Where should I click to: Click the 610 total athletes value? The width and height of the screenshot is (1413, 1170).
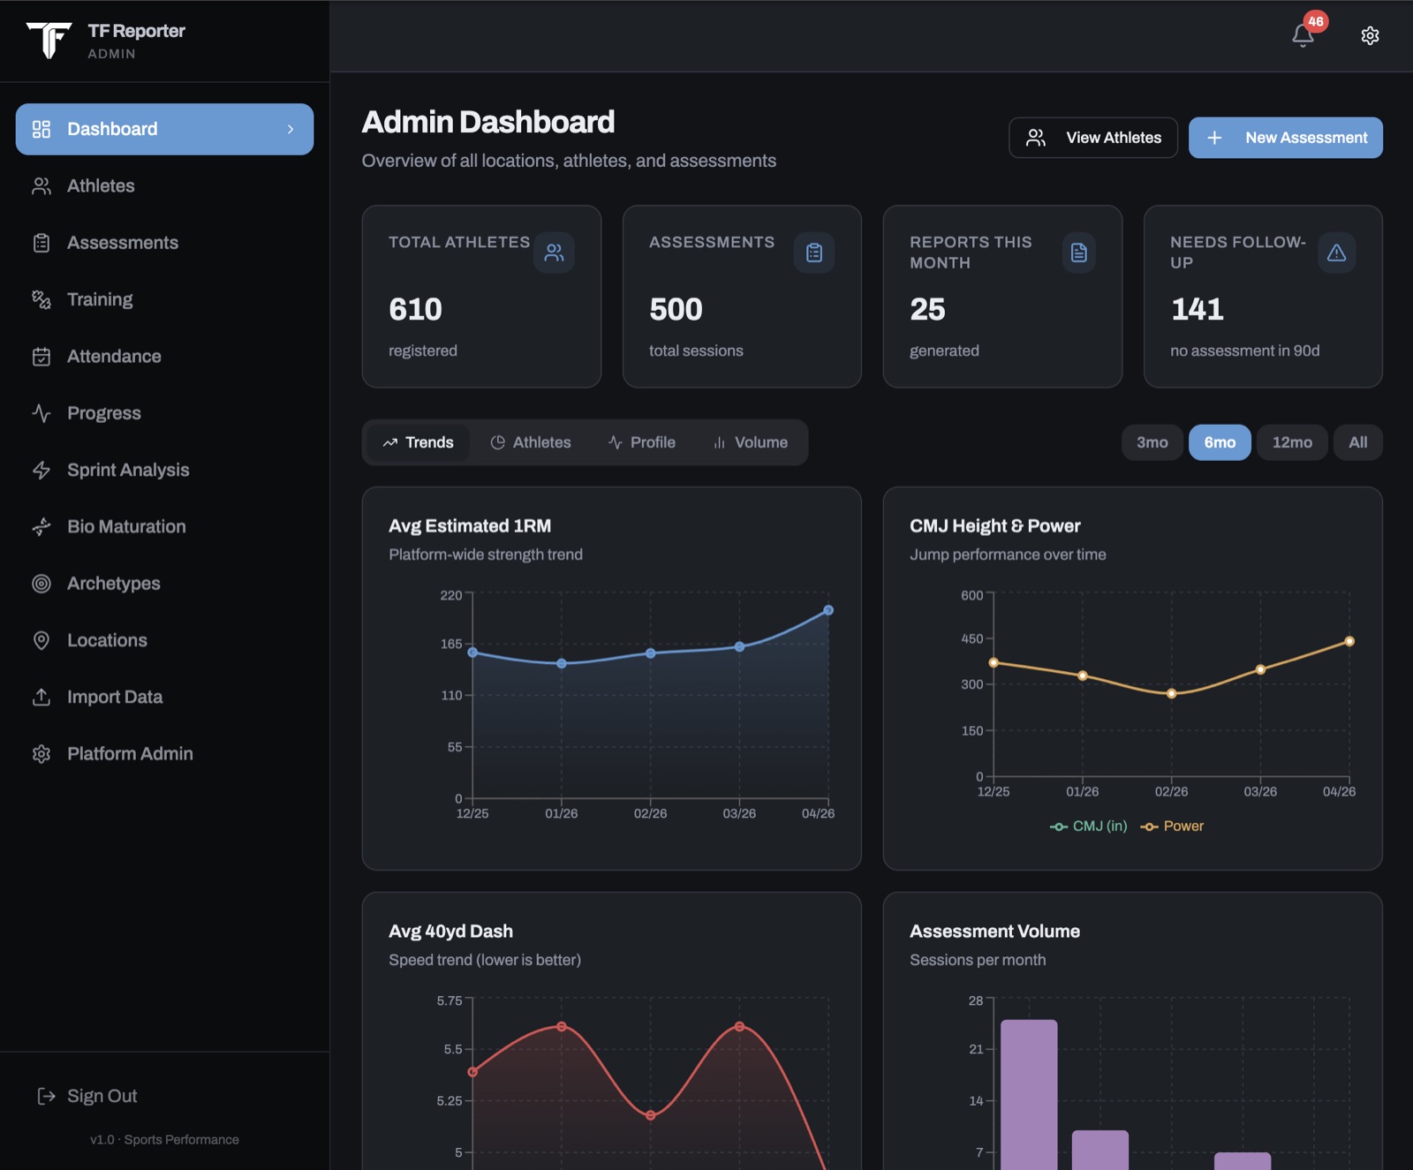[x=415, y=310]
